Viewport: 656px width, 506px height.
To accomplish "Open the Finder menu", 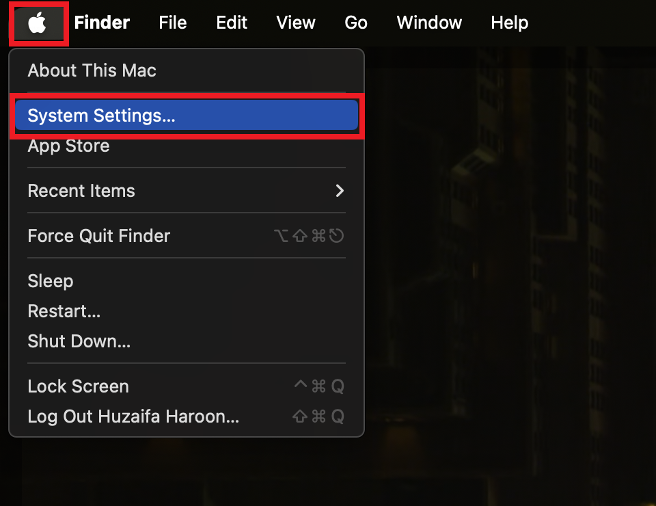I will (102, 23).
